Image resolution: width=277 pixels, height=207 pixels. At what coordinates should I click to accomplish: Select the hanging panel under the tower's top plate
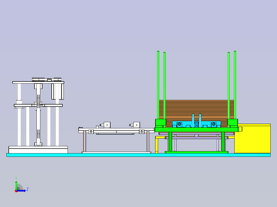[x=58, y=91]
